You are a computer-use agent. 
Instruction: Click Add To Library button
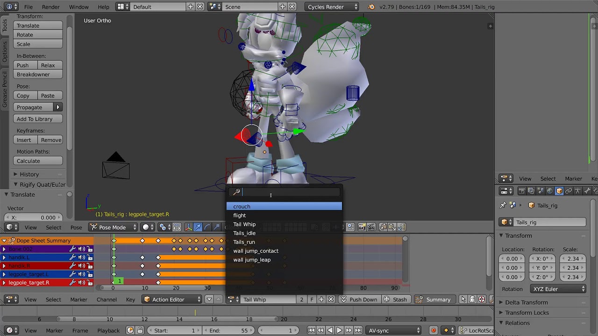point(38,119)
